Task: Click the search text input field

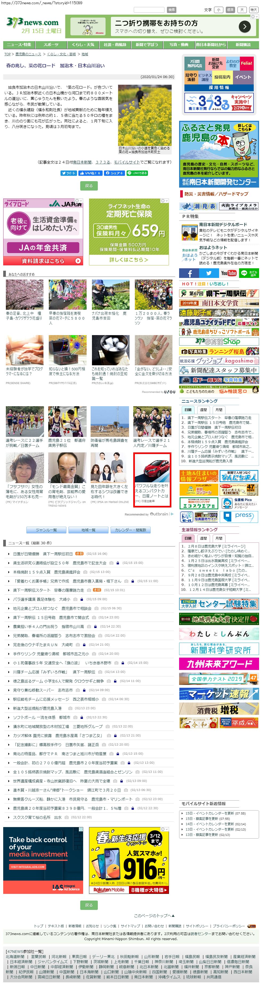Action: tap(149, 10)
